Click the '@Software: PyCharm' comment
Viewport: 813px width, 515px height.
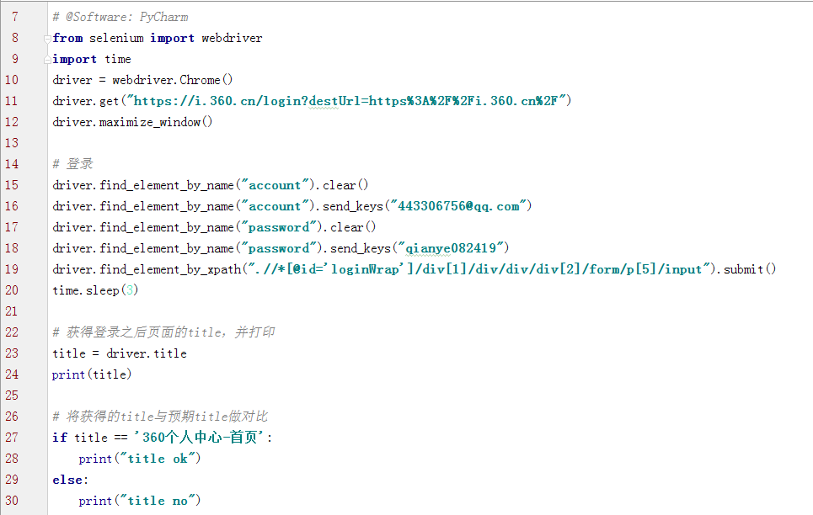pyautogui.click(x=120, y=17)
